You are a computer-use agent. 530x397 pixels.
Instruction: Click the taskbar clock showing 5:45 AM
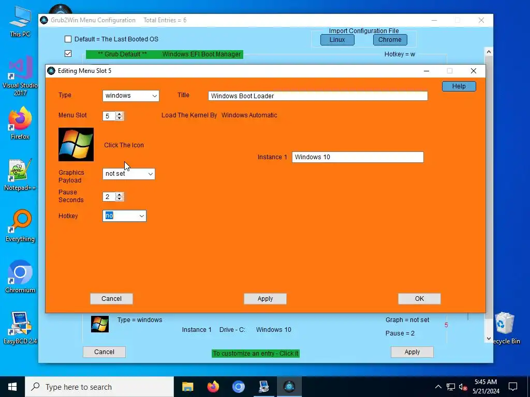(485, 387)
